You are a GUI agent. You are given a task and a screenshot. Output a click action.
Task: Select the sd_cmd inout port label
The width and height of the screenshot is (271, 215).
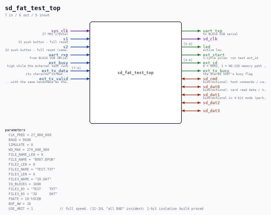click(210, 79)
